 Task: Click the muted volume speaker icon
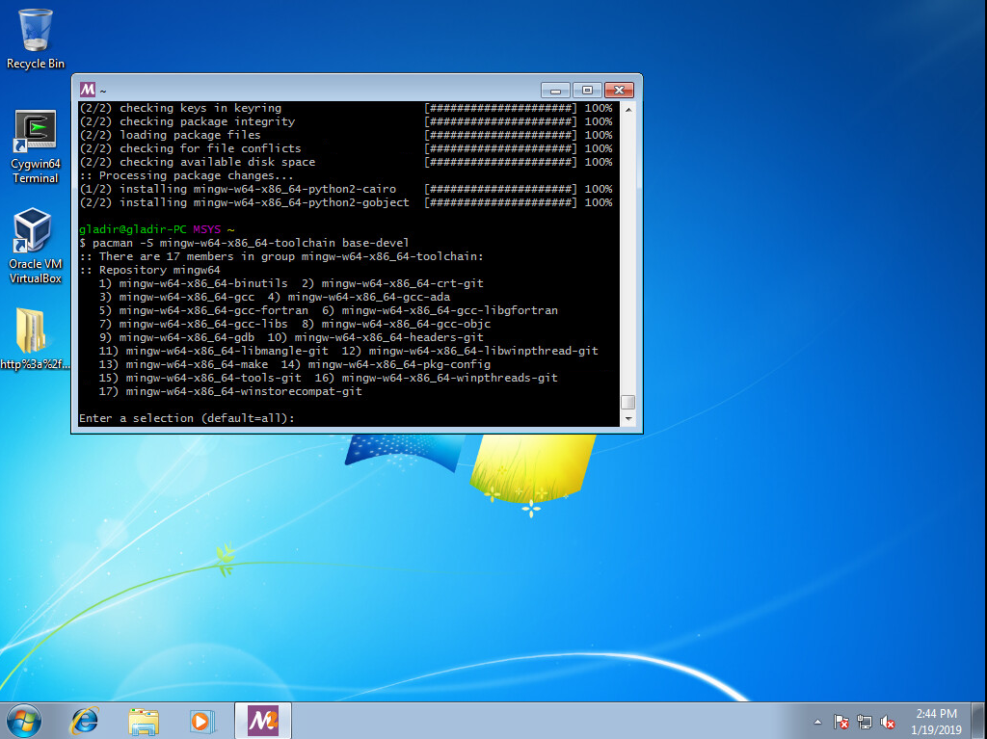tap(888, 722)
